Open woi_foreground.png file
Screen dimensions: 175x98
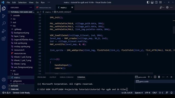point(21,67)
